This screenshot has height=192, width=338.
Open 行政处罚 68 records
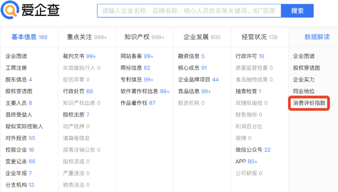[78, 91]
